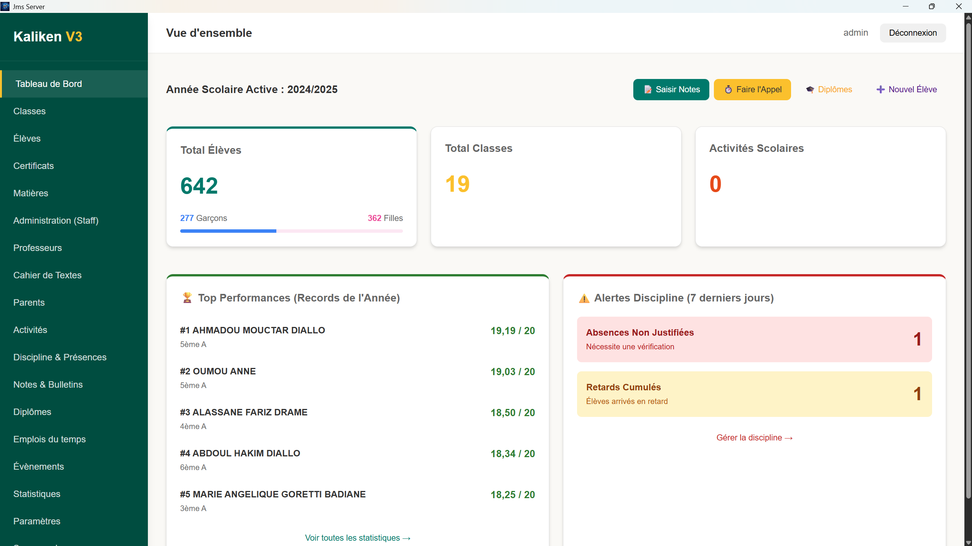Click the graduation cap Diplômes icon
The image size is (972, 546).
(810, 90)
